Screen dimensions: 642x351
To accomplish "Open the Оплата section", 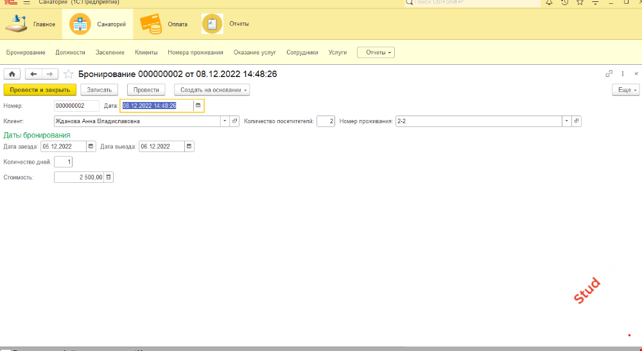I will [164, 24].
